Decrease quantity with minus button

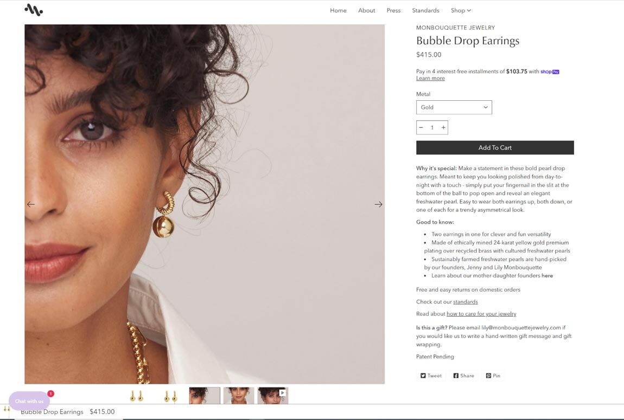point(421,127)
